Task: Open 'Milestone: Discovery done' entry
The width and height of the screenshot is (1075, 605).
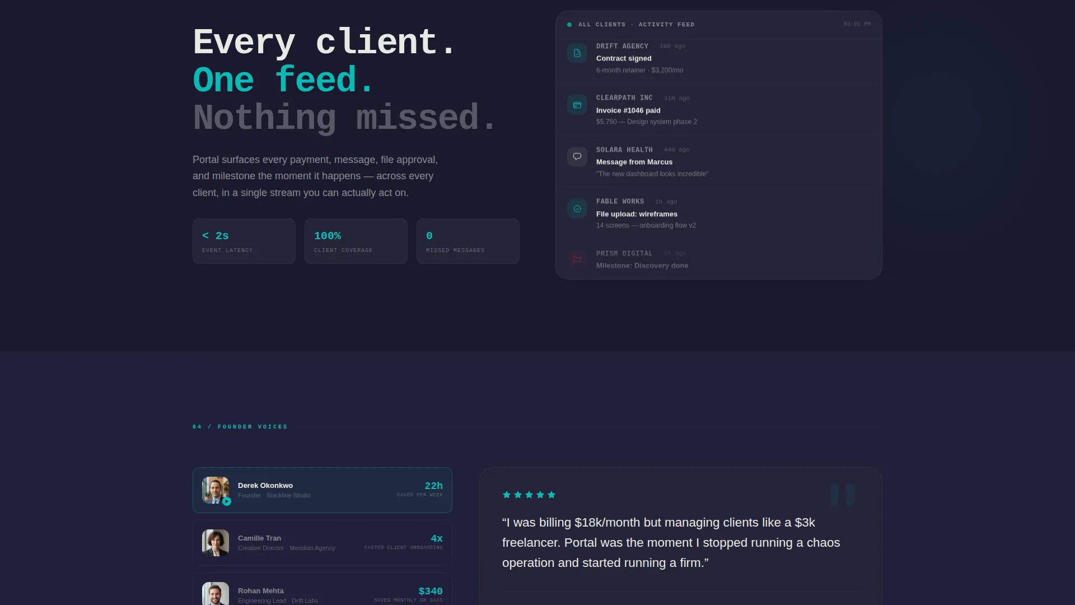Action: coord(719,259)
